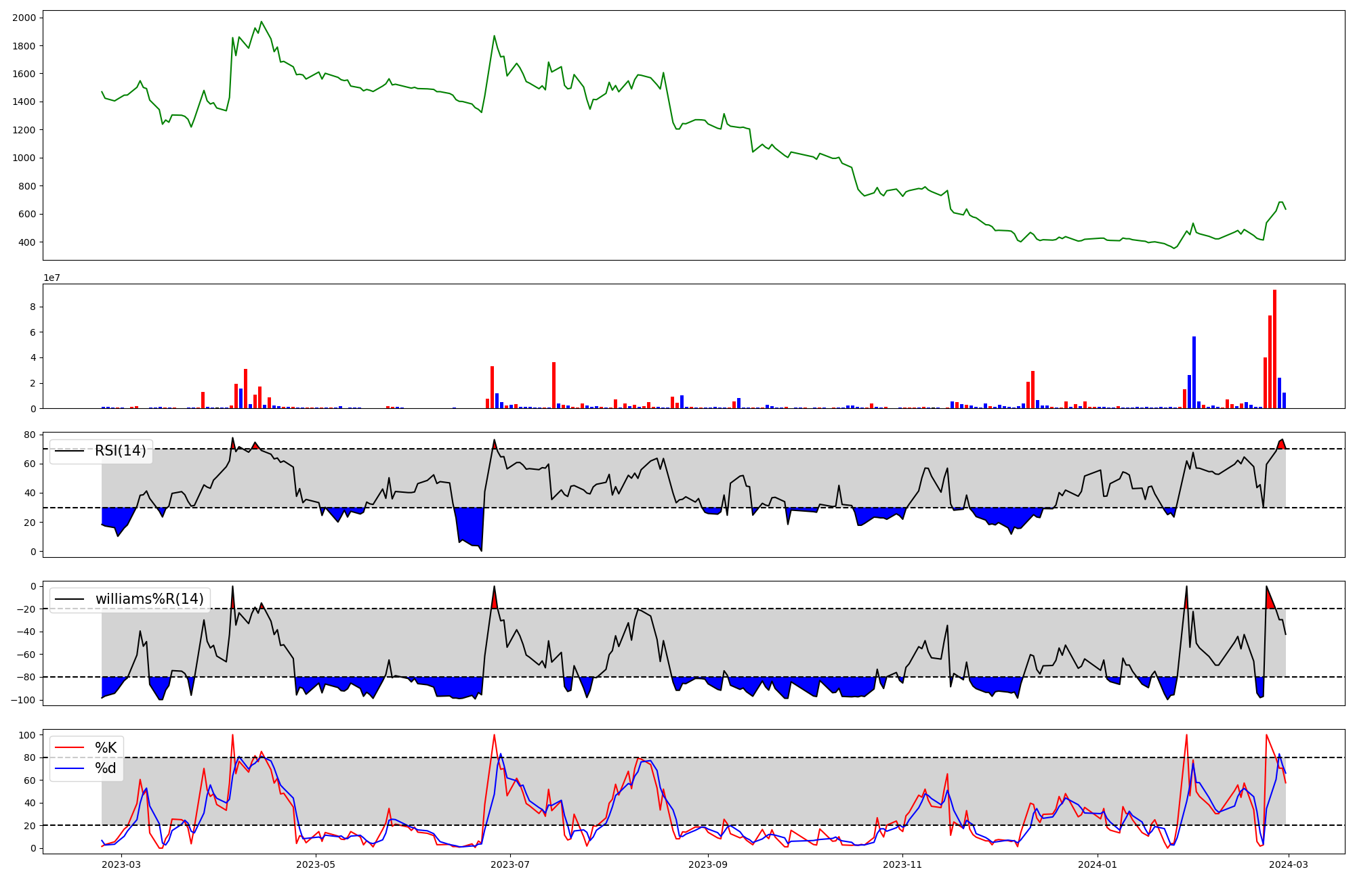1355x880 pixels.
Task: Click the tallest blue volume bar
Action: point(1194,372)
